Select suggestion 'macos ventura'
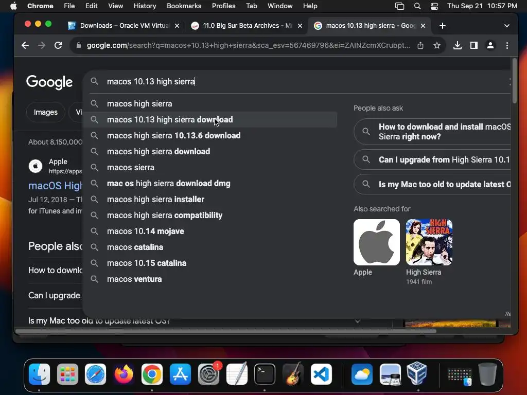The image size is (527, 395). [x=210, y=279]
